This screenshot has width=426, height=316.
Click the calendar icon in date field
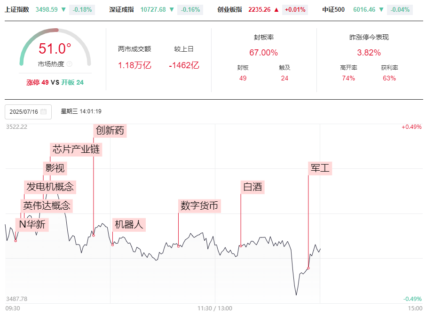[x=43, y=111]
